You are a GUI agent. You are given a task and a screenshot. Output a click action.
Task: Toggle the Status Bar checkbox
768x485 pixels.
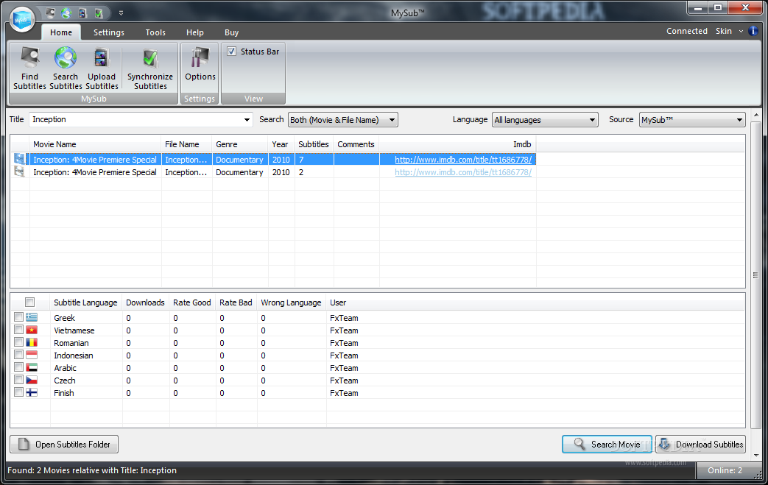(x=232, y=52)
